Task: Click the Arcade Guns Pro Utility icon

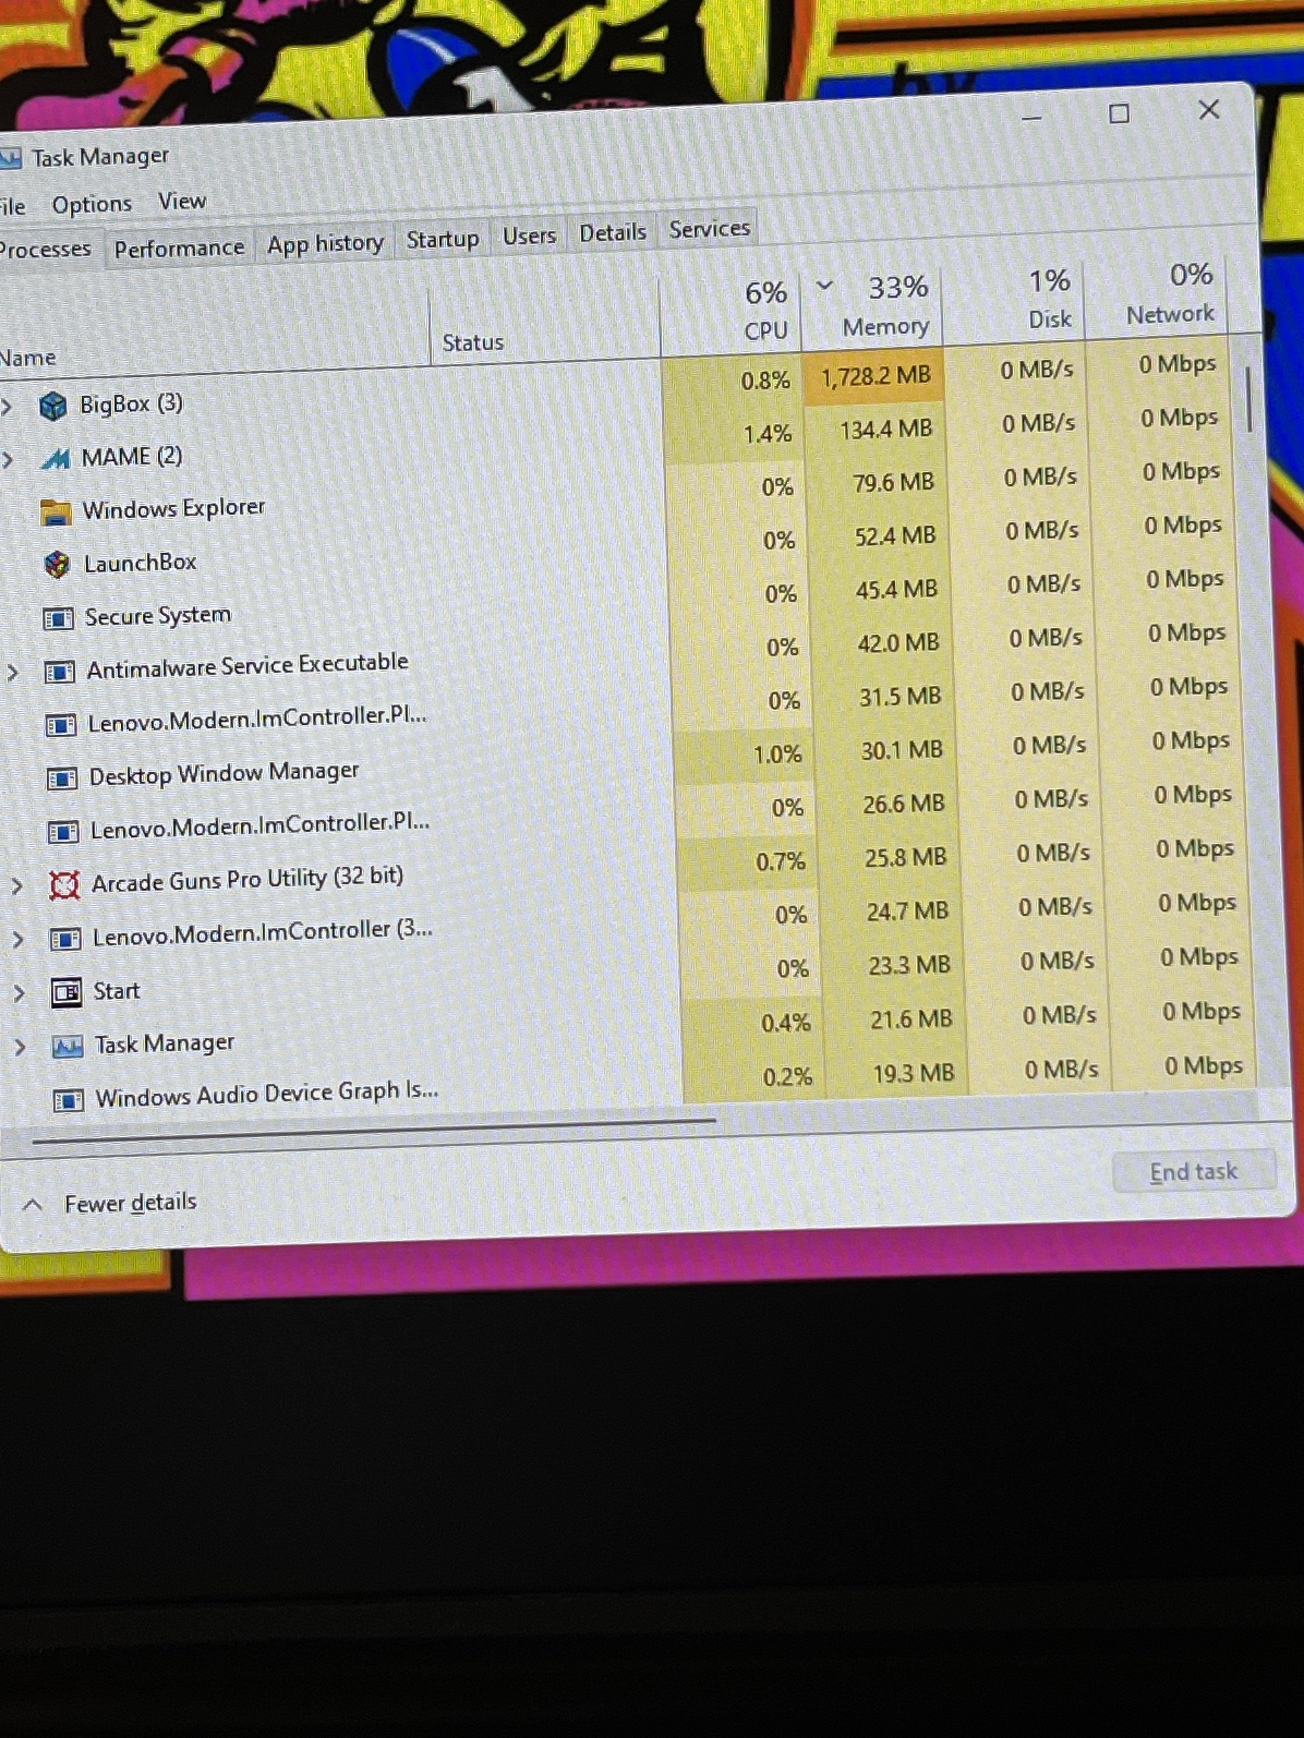Action: pos(64,885)
